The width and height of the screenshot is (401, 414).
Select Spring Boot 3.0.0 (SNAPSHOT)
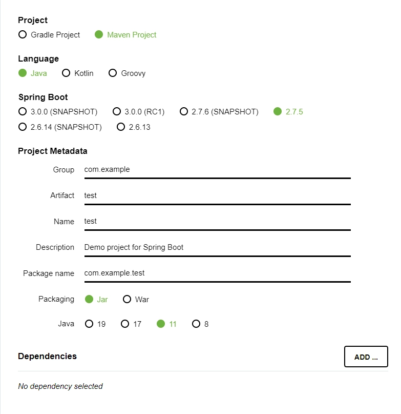(x=23, y=111)
